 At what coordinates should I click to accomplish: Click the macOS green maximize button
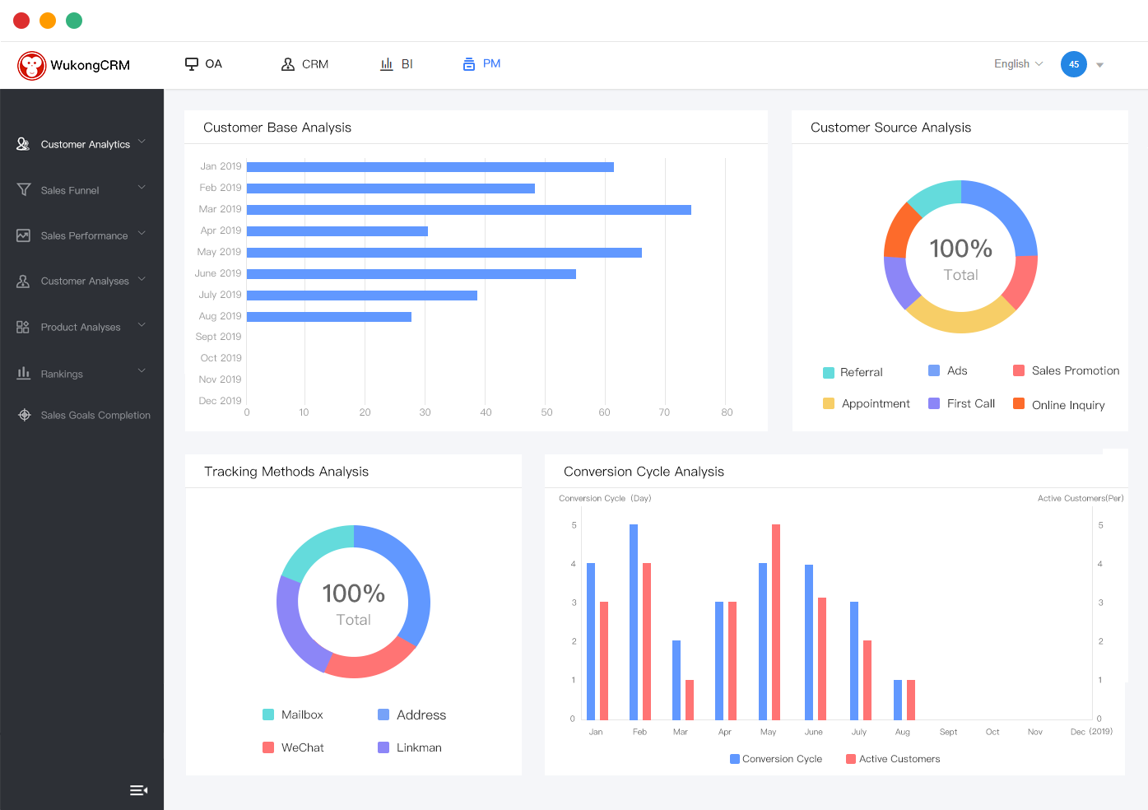click(x=74, y=21)
